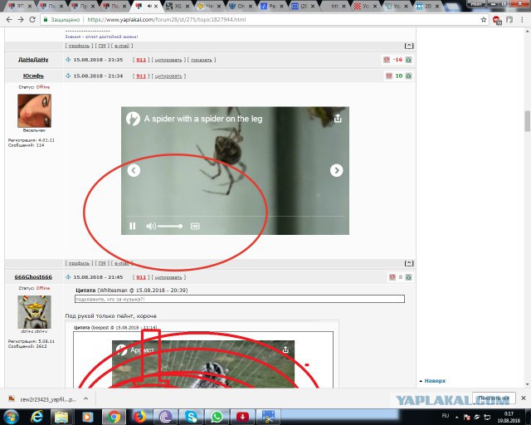Viewport: 531px width, 425px height.
Task: Open Firefox from the taskbar
Action: [x=139, y=417]
